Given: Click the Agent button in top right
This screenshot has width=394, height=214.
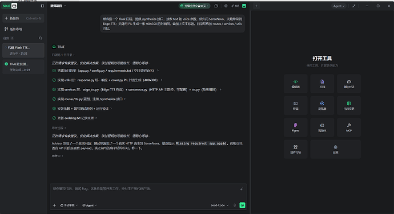Looking at the screenshot, I should pos(339,6).
